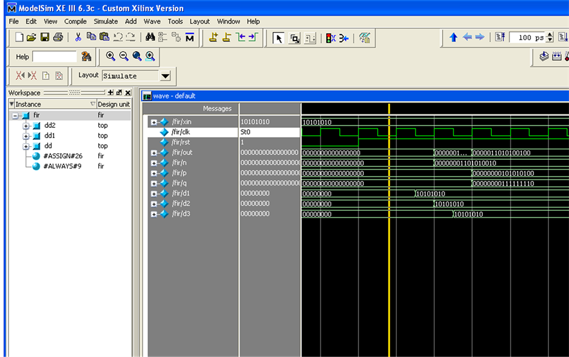
Task: Collapse the fir root instance tree
Action: [x=16, y=115]
